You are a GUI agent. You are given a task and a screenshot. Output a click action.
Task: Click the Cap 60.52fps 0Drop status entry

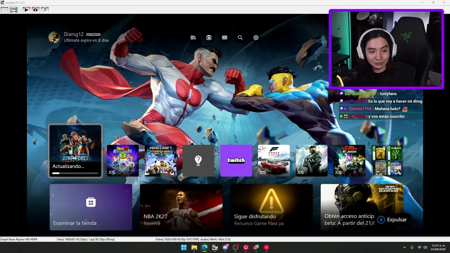click(x=102, y=239)
